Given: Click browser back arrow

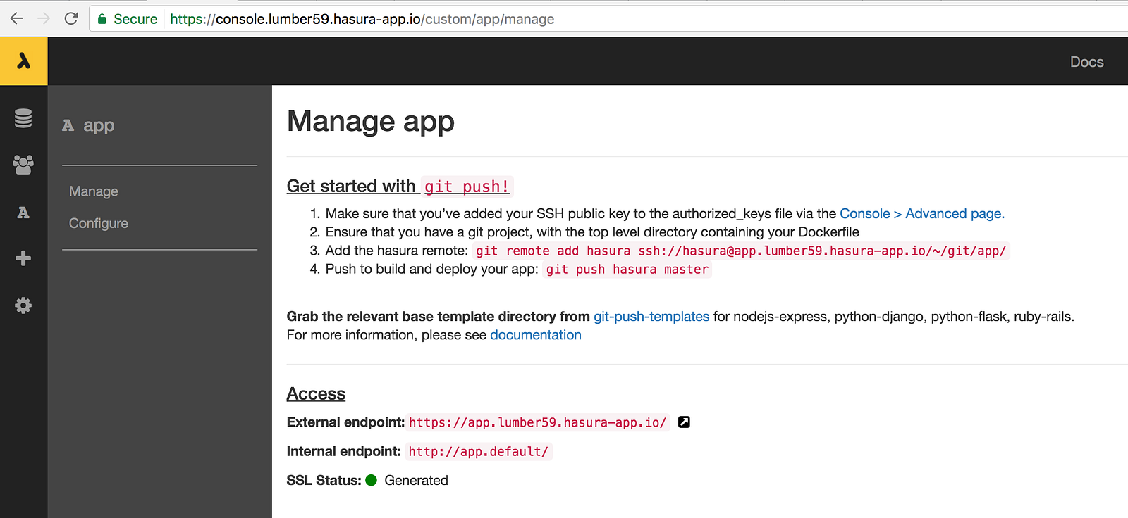Looking at the screenshot, I should [16, 18].
